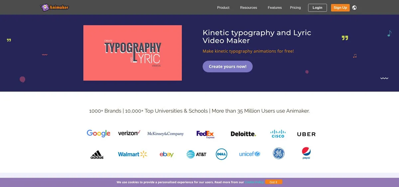The image size is (399, 187).
Task: Click 'Make kinetic typography animations for free!' text
Action: point(248,51)
